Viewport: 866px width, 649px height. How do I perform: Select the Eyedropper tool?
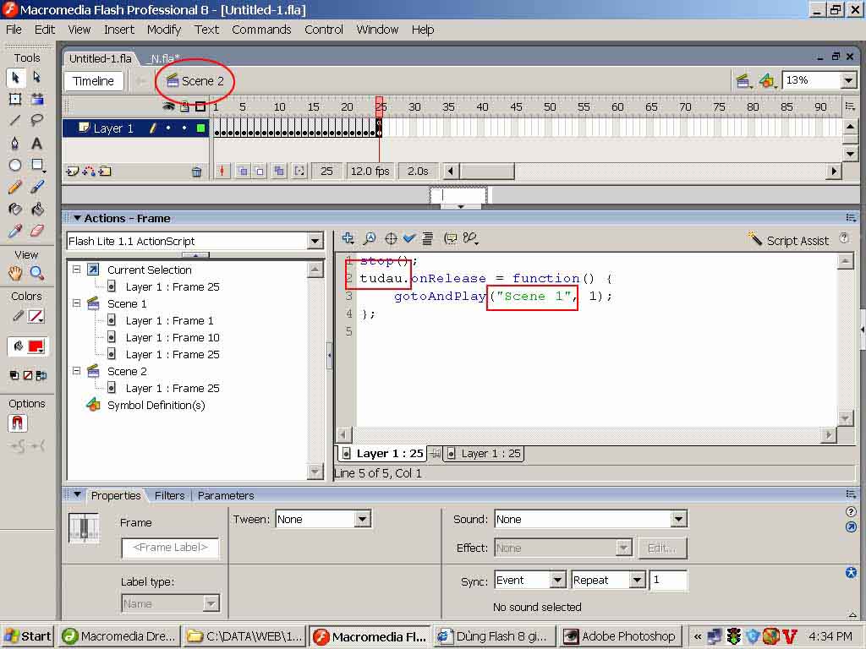[15, 231]
